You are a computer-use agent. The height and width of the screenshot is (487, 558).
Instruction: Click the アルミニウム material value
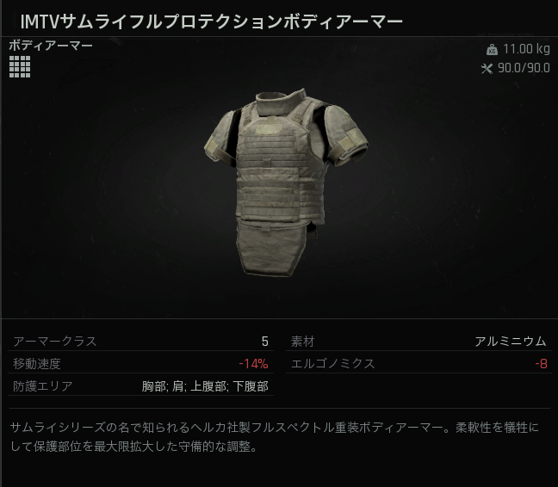511,342
